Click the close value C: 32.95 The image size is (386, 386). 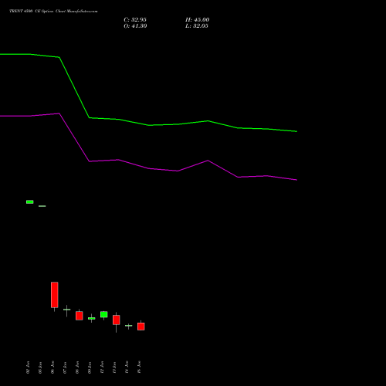point(135,20)
